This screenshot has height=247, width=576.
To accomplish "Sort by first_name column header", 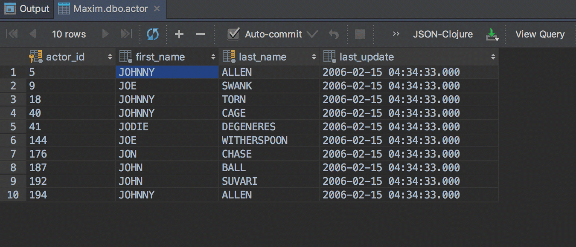I will tap(167, 57).
